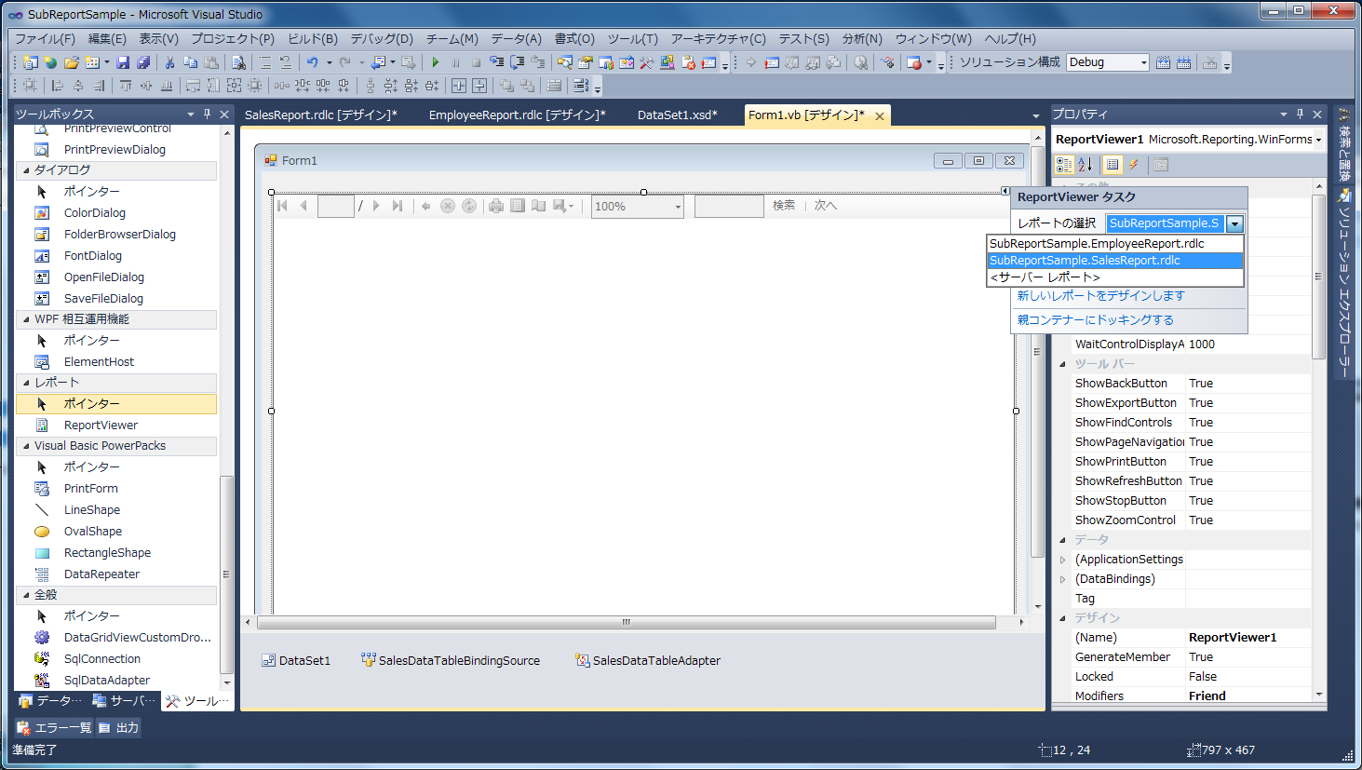Switch to the EmployeeReport.rdlc tab
This screenshot has width=1362, height=770.
click(x=518, y=115)
